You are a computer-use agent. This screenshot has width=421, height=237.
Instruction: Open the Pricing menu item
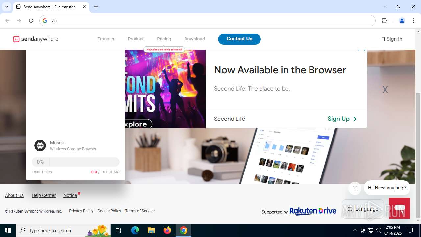(164, 39)
